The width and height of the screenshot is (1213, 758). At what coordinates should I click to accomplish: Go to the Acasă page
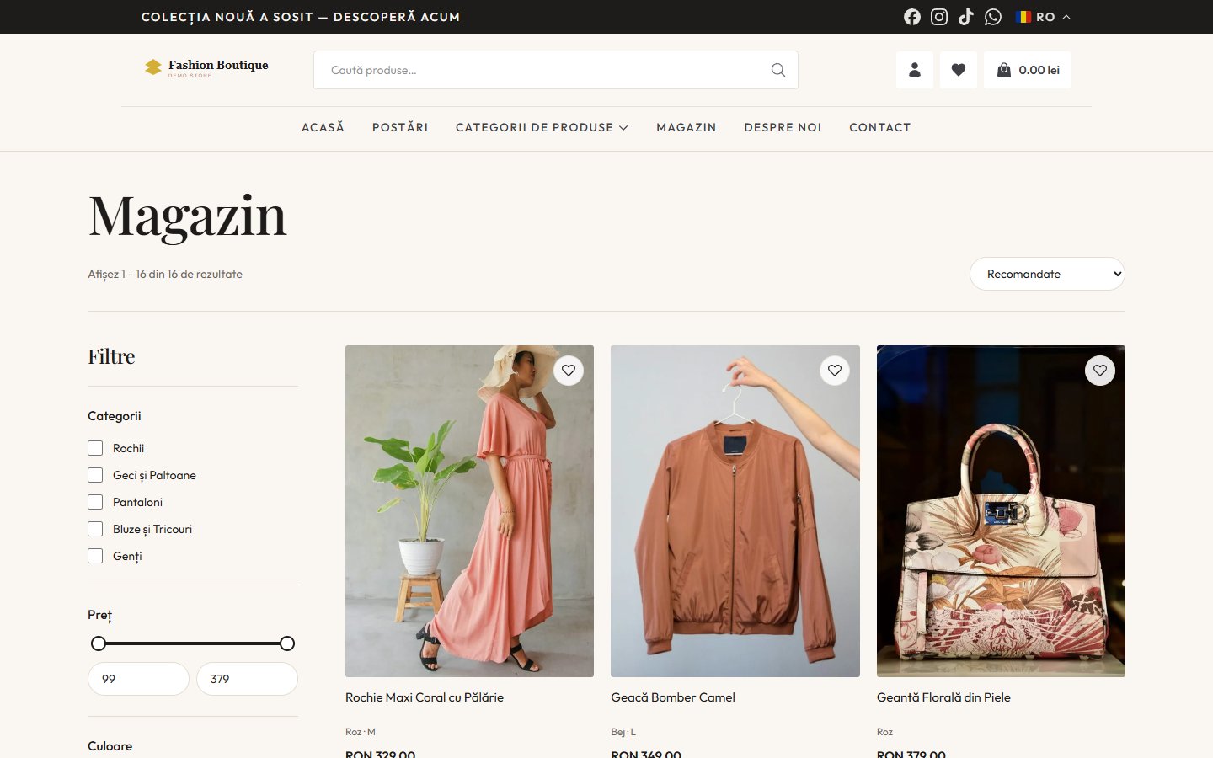pyautogui.click(x=323, y=127)
